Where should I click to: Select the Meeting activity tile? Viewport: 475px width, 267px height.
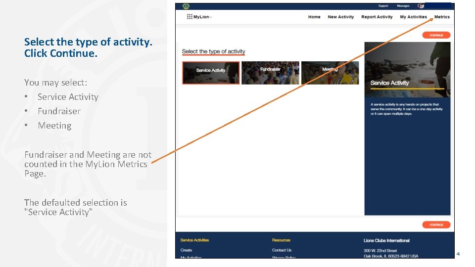pyautogui.click(x=330, y=73)
